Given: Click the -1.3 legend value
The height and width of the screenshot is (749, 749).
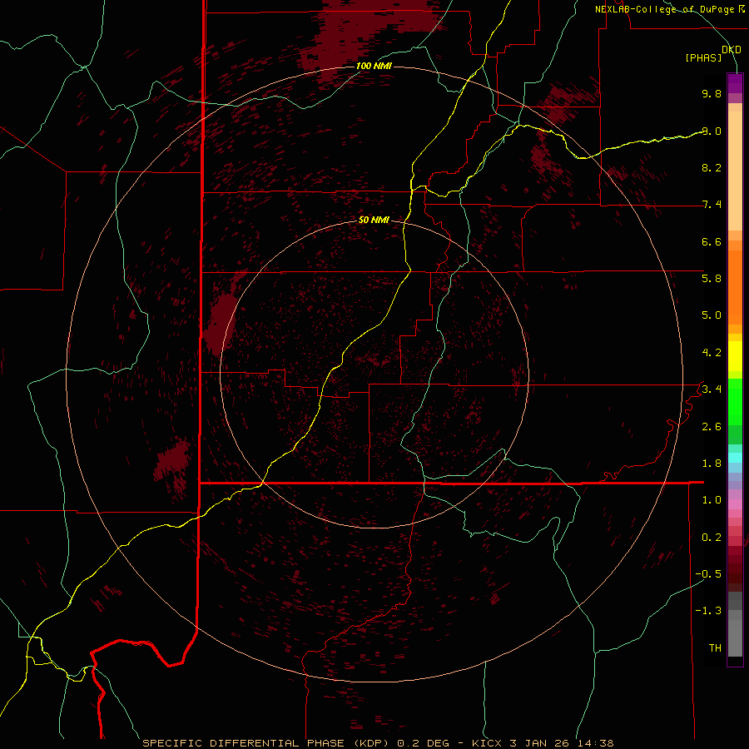Looking at the screenshot, I should pyautogui.click(x=708, y=611).
